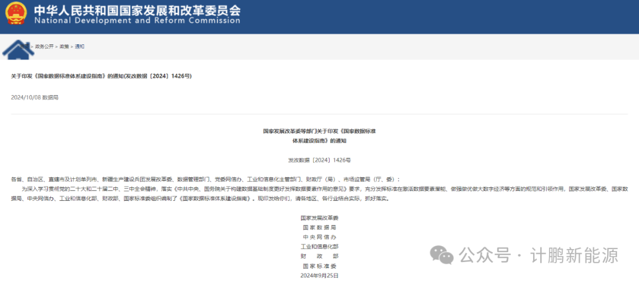Open 政务公开 breadcrumb link
Screen dimensions: 639x281
point(44,47)
